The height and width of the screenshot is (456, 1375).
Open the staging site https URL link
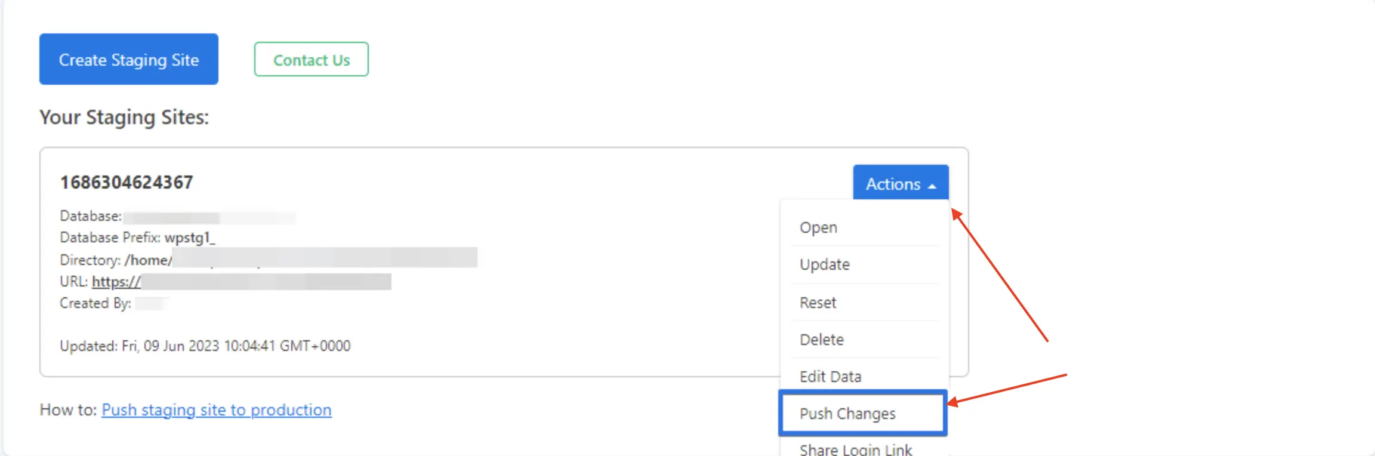(115, 281)
